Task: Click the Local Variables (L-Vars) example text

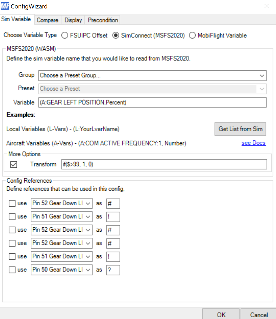Action: 63,129
